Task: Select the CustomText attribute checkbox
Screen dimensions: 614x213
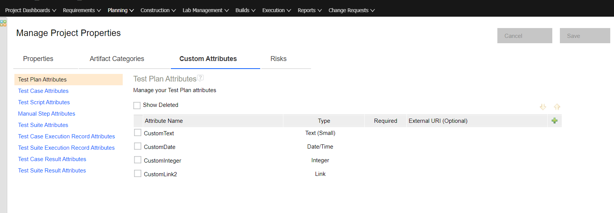Action: coord(138,133)
